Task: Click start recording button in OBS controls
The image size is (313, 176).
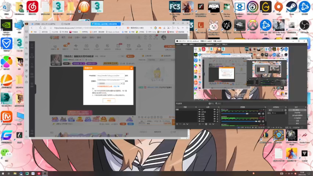Action: [297, 113]
